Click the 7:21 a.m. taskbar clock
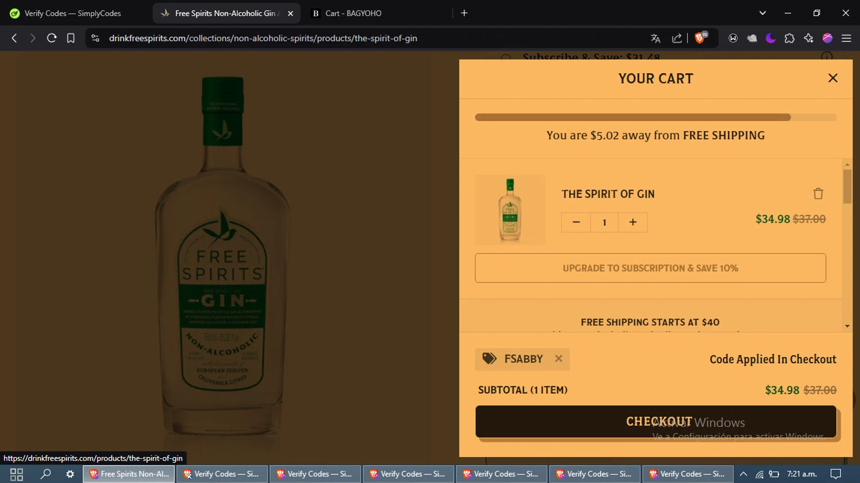Viewport: 860px width, 483px height. pyautogui.click(x=802, y=474)
